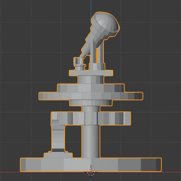Click the wide circular base plate of the model
The height and width of the screenshot is (181, 181).
(x=91, y=165)
